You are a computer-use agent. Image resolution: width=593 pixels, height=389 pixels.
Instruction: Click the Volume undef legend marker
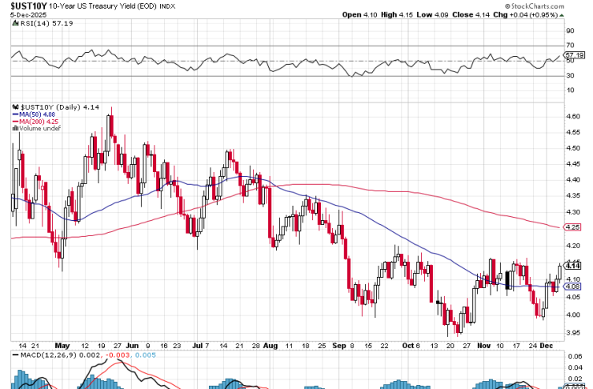click(14, 128)
